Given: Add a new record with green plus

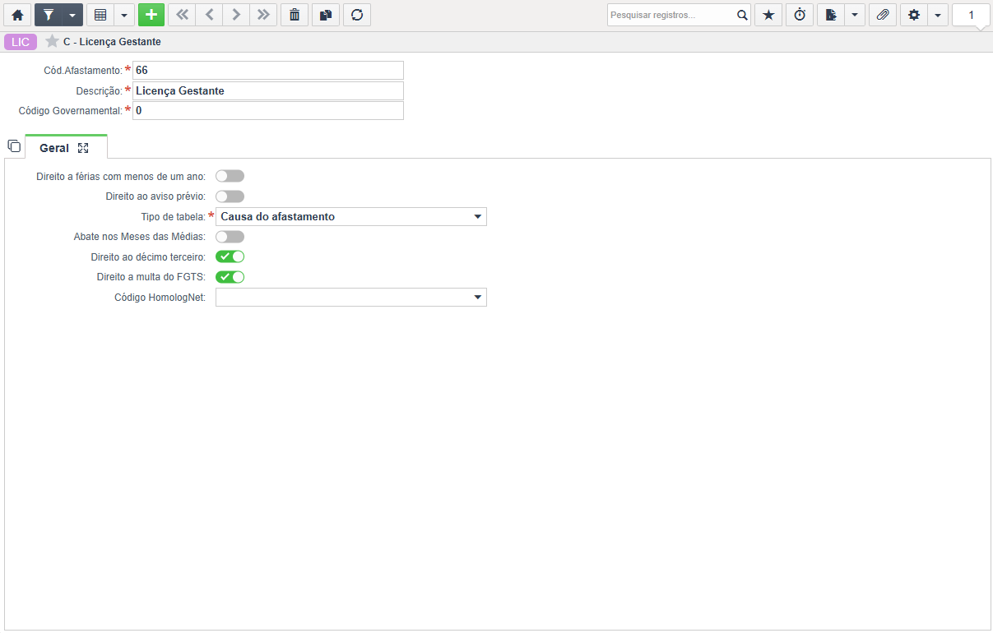Looking at the screenshot, I should (x=151, y=15).
